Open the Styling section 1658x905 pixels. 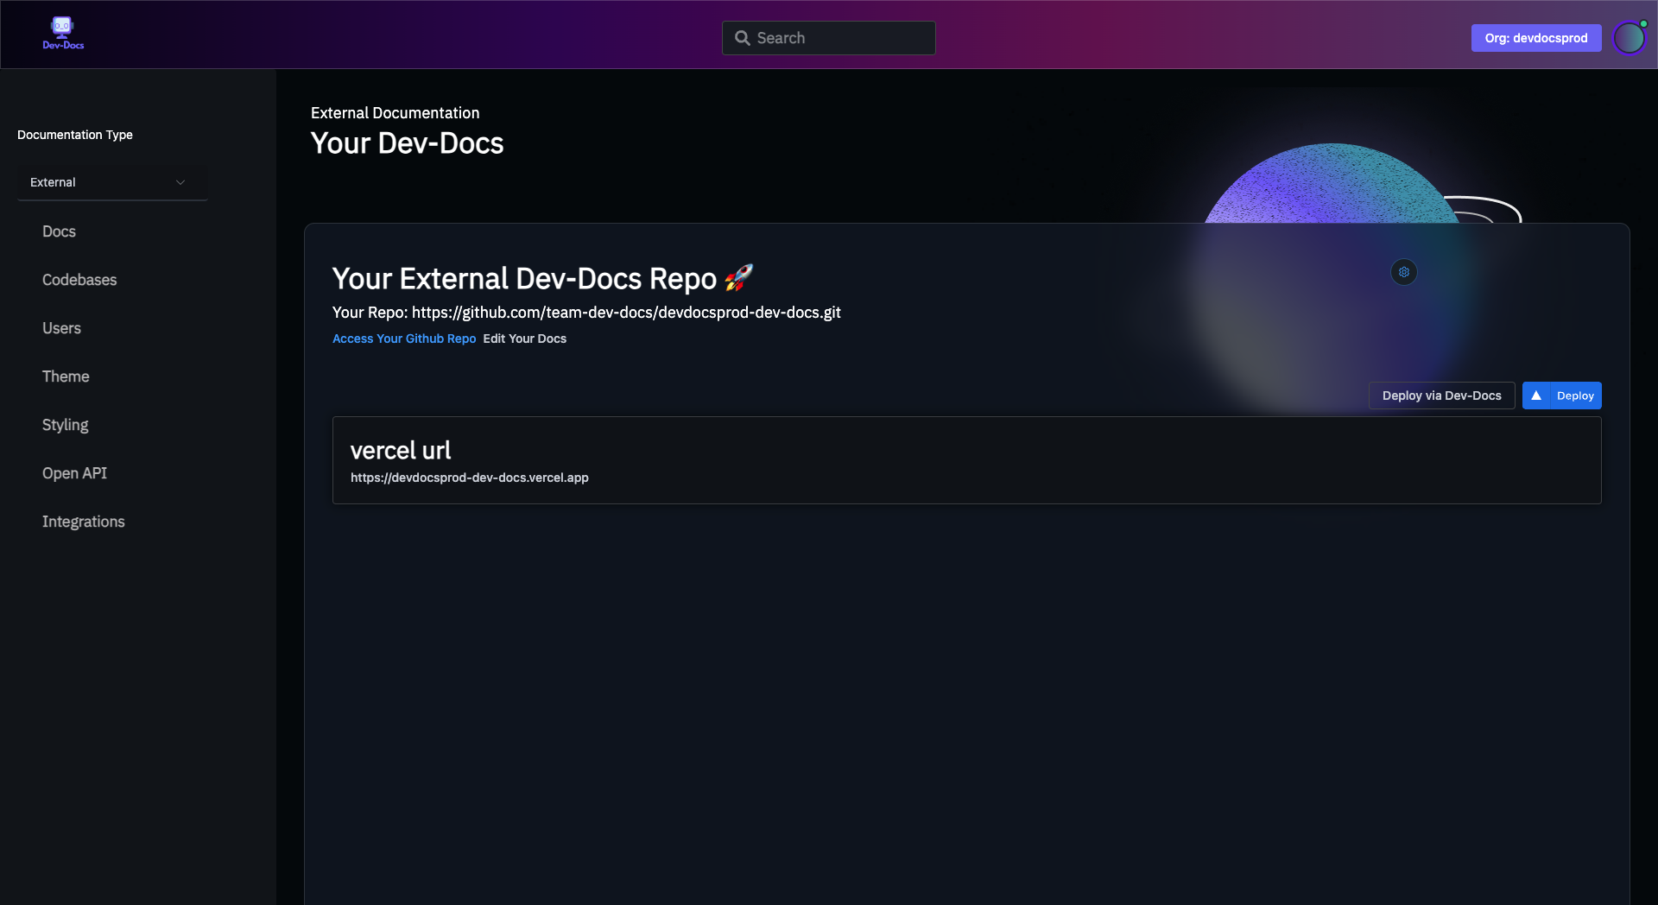[65, 425]
